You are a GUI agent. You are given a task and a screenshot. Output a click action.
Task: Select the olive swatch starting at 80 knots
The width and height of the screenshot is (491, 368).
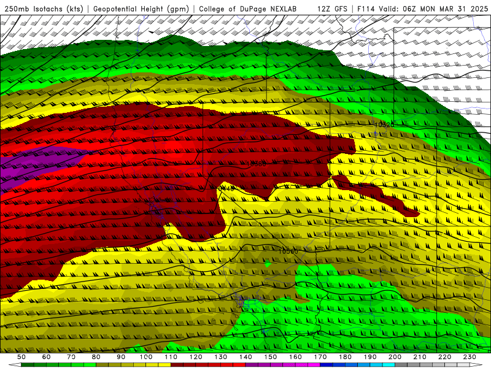tap(102, 365)
